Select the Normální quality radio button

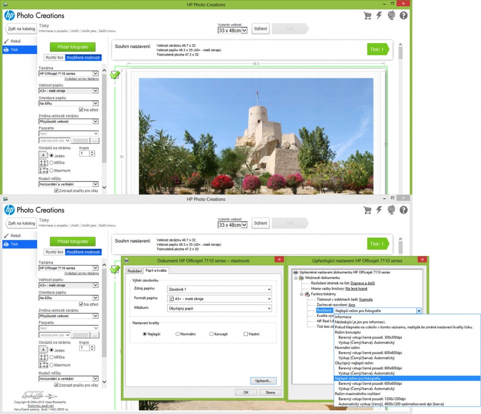[x=177, y=334]
